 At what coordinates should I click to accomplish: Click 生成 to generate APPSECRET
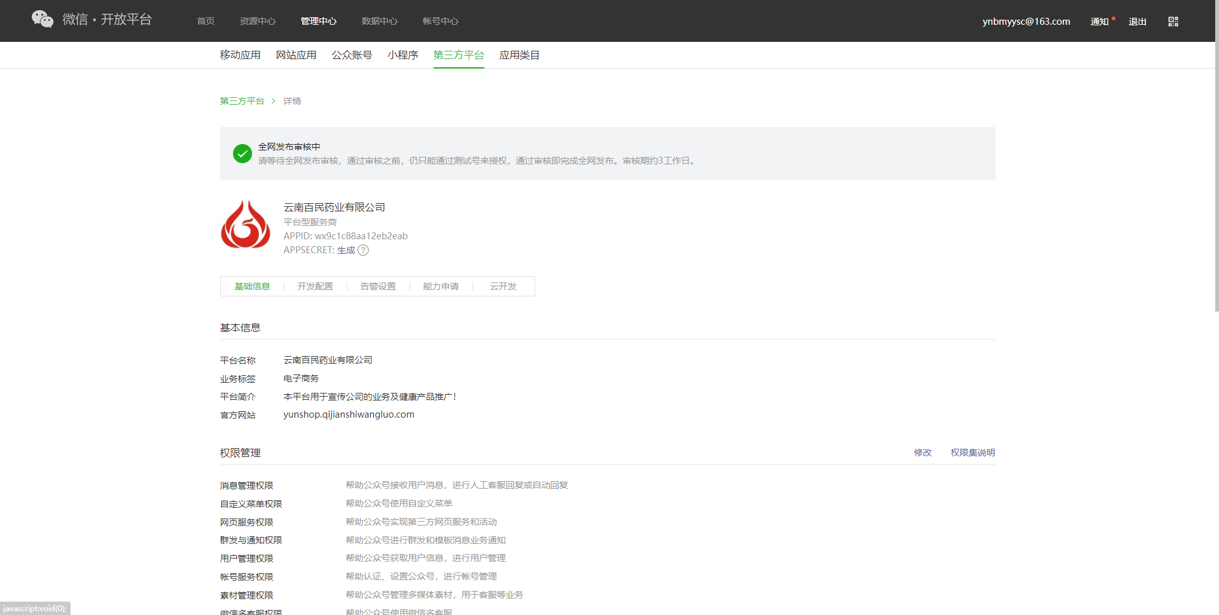(x=346, y=250)
